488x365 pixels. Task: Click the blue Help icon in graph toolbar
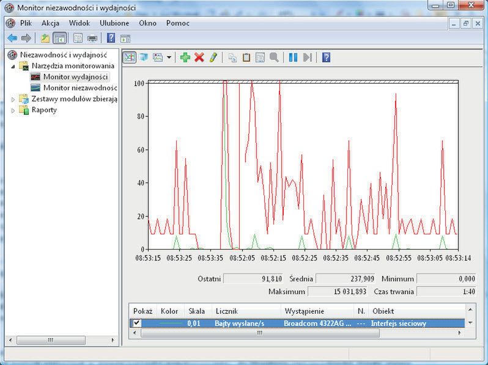(x=327, y=57)
